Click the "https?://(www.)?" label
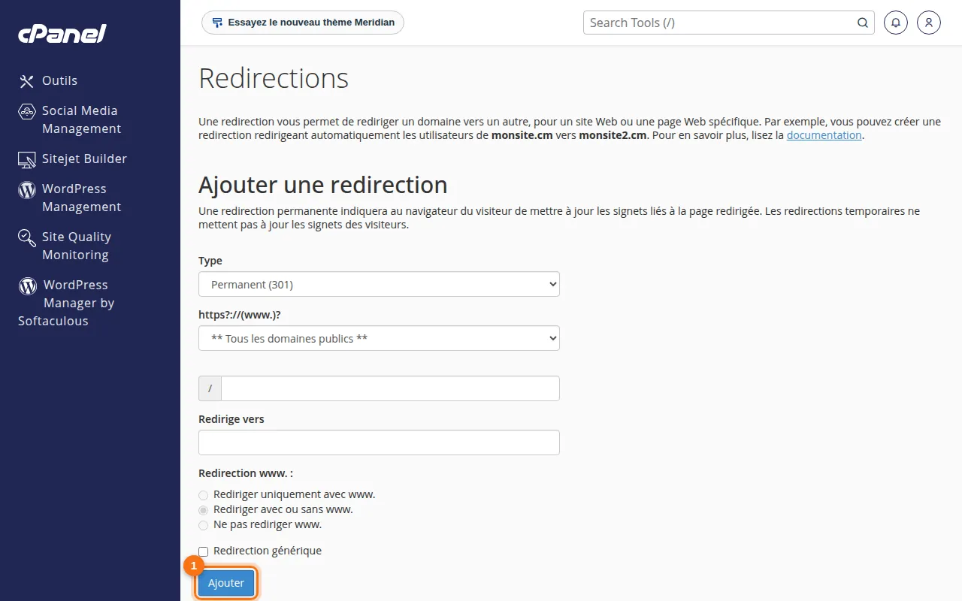The width and height of the screenshot is (962, 601). point(240,315)
